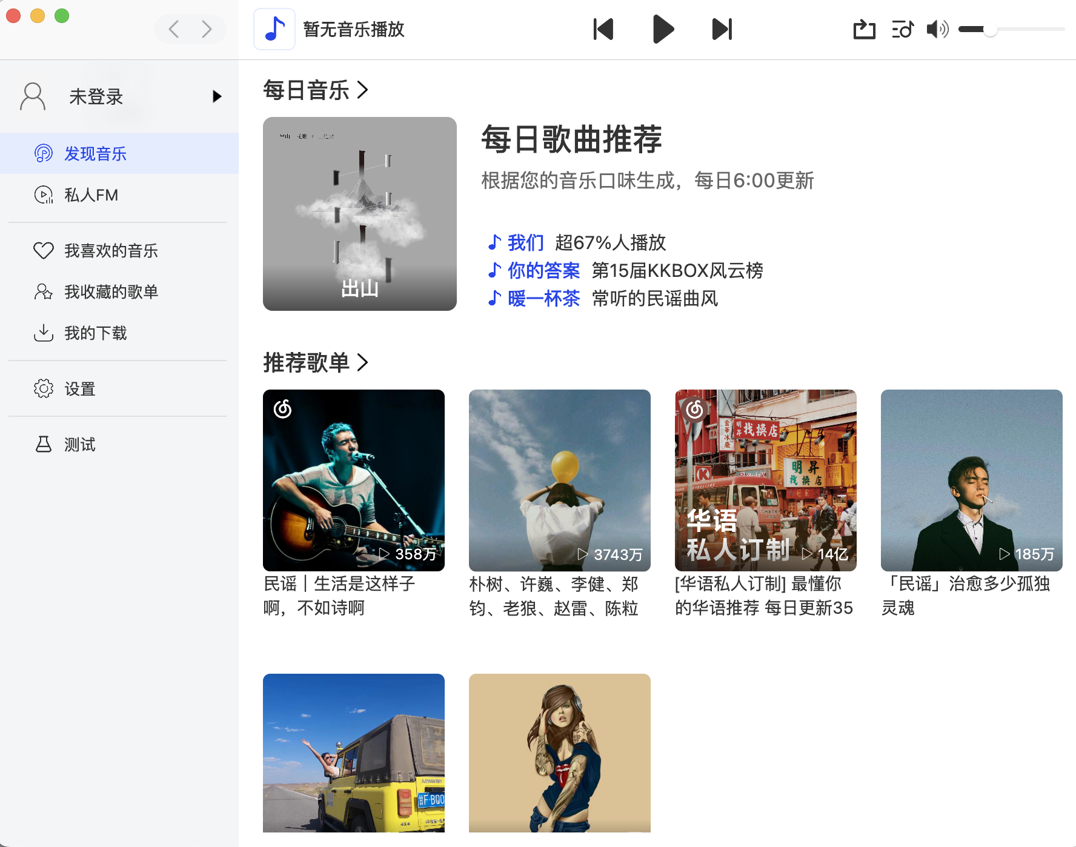The width and height of the screenshot is (1076, 847).
Task: Click the 超67%人播放 description
Action: click(x=611, y=242)
